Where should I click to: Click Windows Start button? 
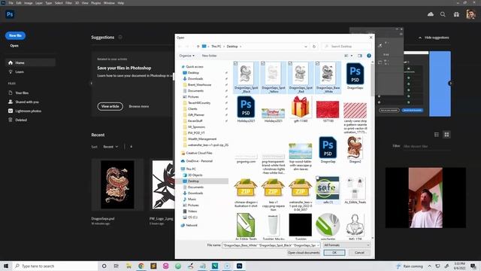6,266
